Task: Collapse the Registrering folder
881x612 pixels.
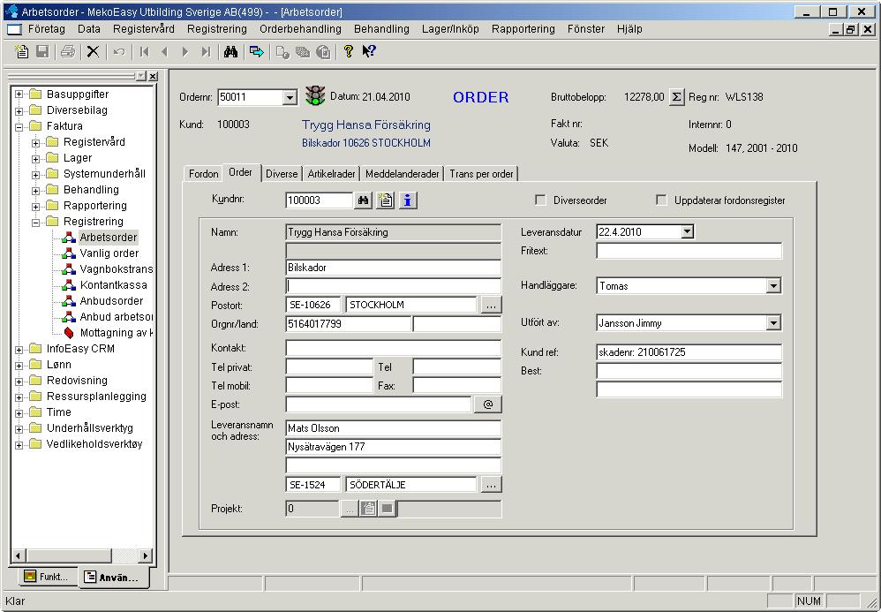Action: click(35, 222)
